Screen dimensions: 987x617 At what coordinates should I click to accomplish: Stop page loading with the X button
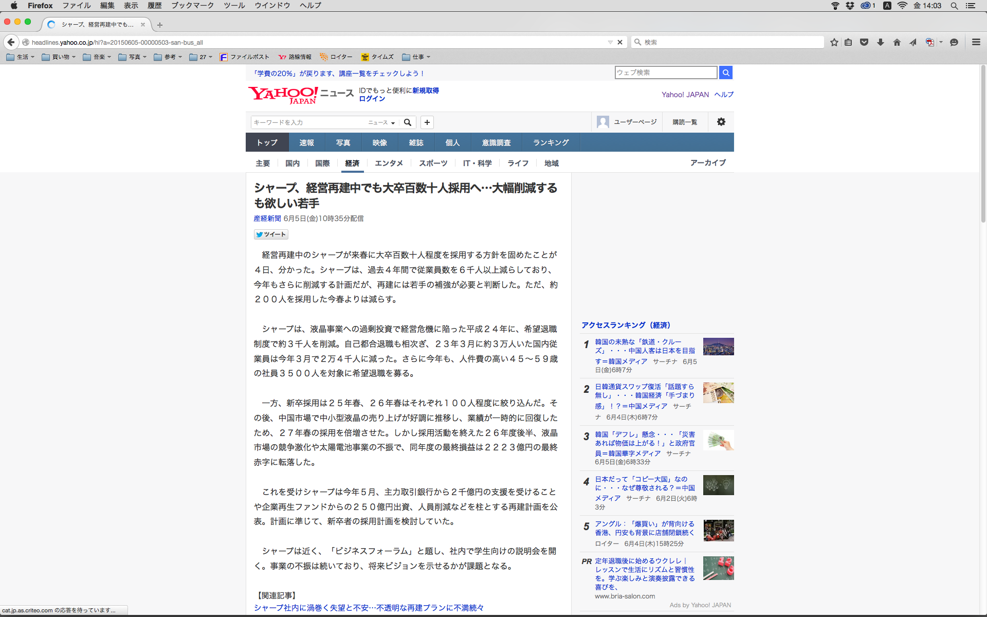(x=620, y=42)
